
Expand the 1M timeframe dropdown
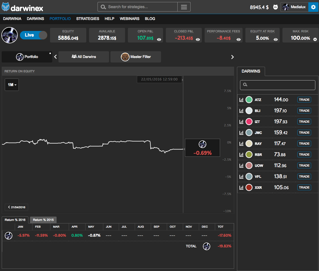click(x=12, y=85)
